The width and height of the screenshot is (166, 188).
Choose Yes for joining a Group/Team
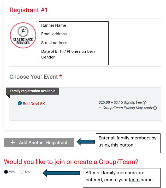point(6,172)
